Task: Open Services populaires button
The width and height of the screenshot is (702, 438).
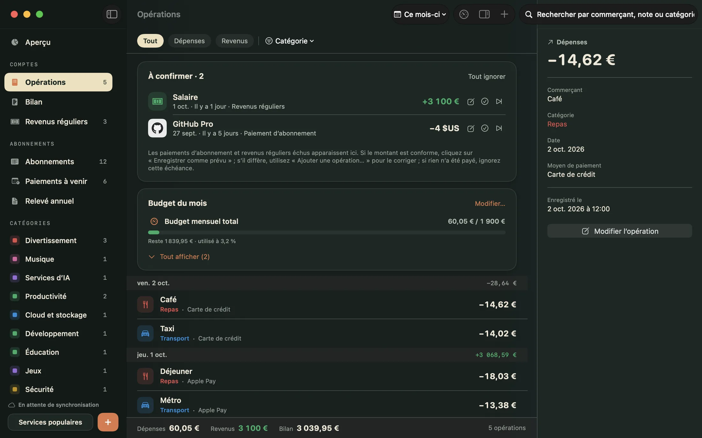Action: pos(50,422)
